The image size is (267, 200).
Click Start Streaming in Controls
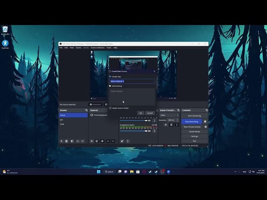pyautogui.click(x=194, y=116)
